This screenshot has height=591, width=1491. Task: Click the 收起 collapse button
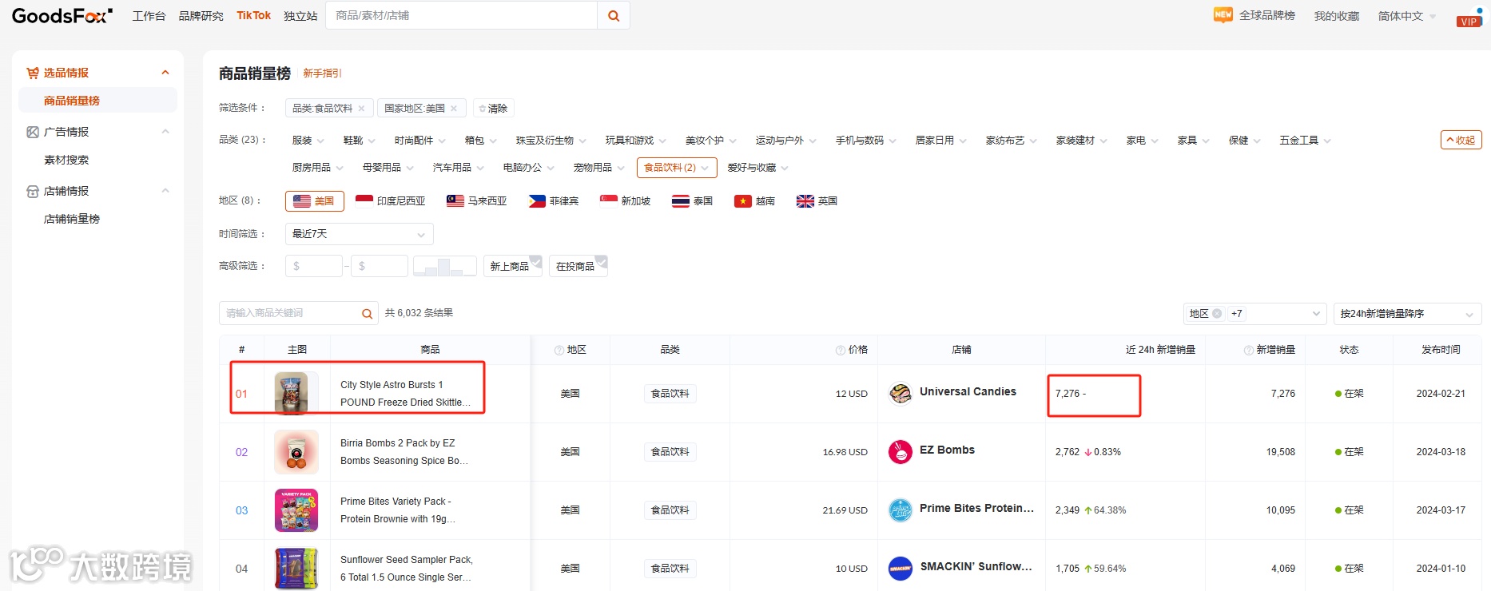(1461, 140)
